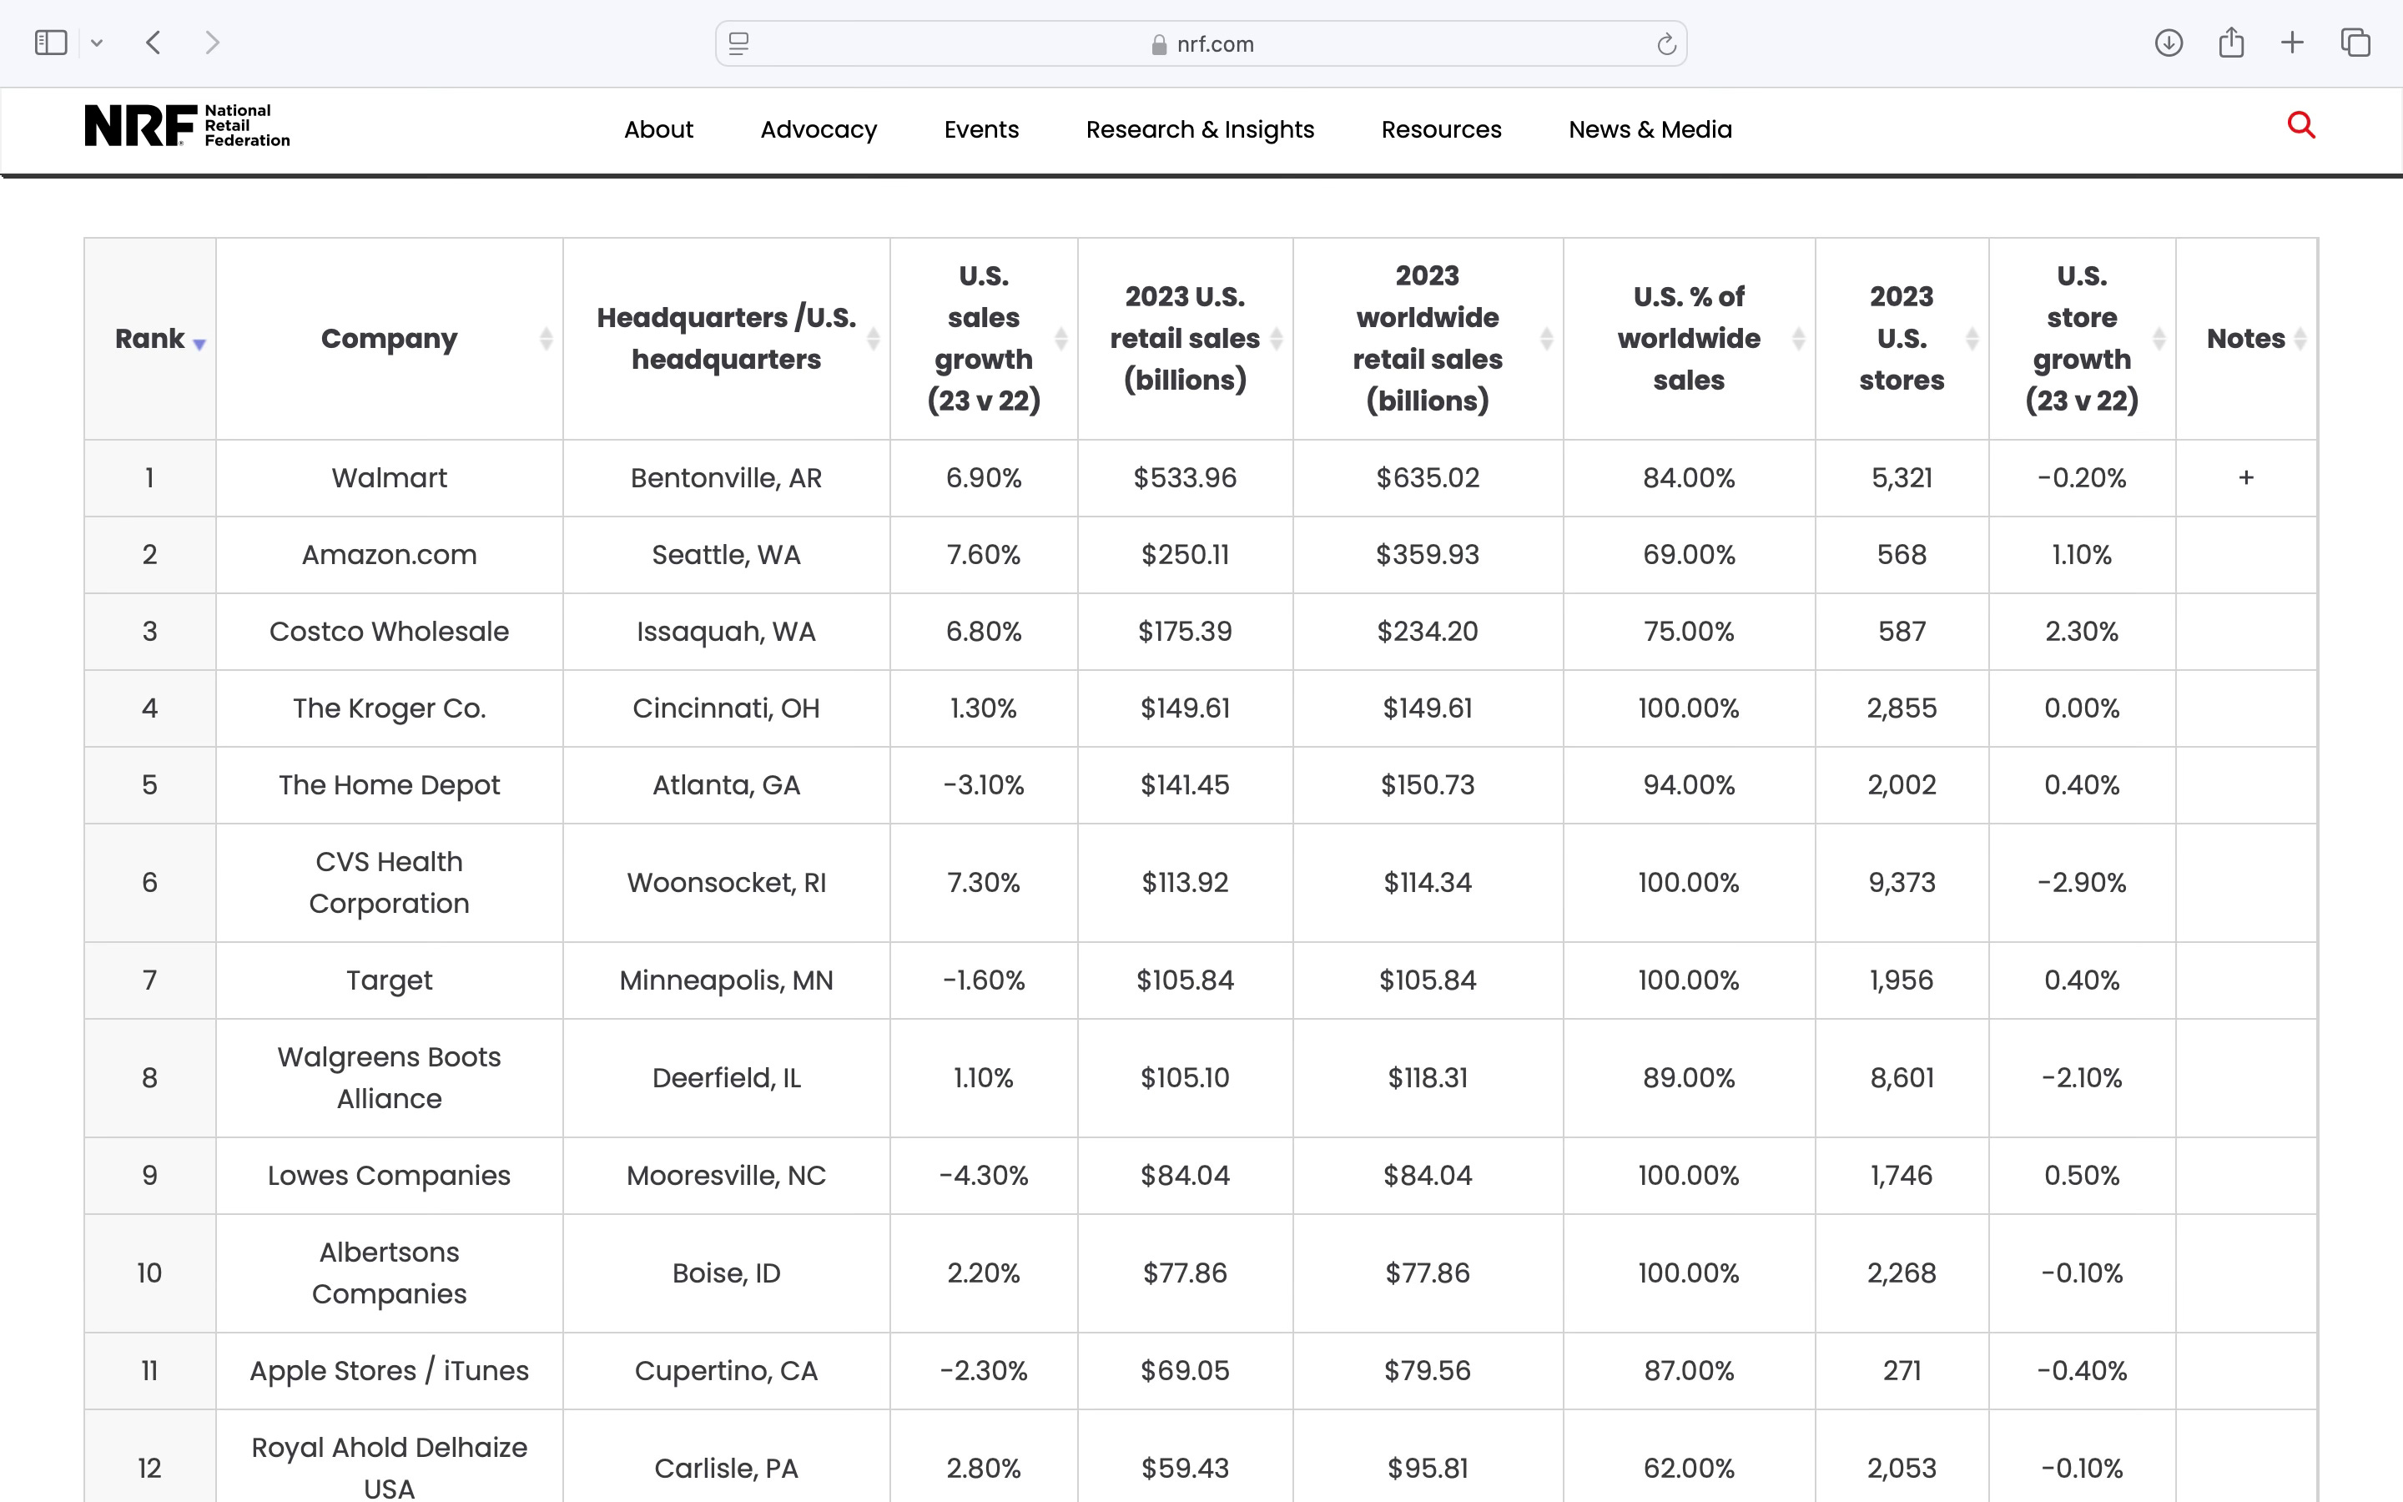Screen dimensions: 2403x1502
Task: Click the $95.81 worldwide sales value
Action: pyautogui.click(x=1427, y=1469)
